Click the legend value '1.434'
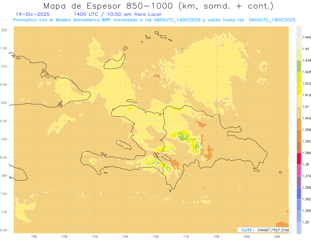311x240 pixels. point(306,60)
